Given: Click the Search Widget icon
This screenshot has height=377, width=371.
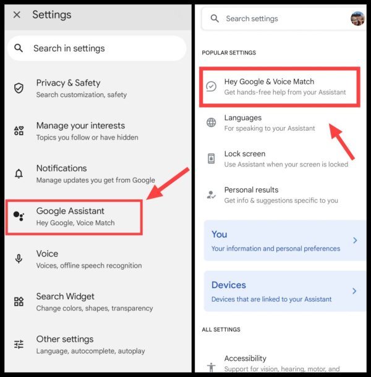Looking at the screenshot, I should tap(19, 301).
